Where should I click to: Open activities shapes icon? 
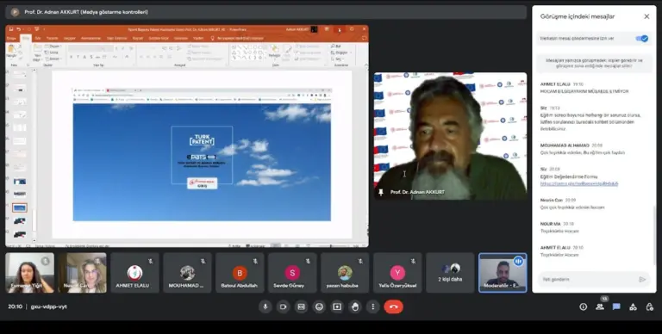(x=633, y=307)
